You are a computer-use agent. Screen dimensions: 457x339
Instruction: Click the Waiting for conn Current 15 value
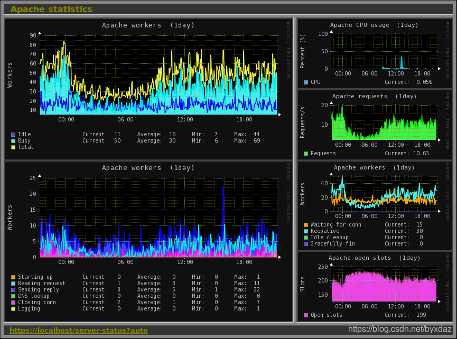click(x=419, y=224)
